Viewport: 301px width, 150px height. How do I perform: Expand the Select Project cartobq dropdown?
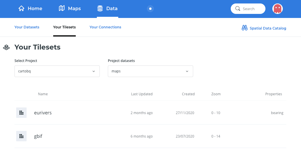coord(57,71)
